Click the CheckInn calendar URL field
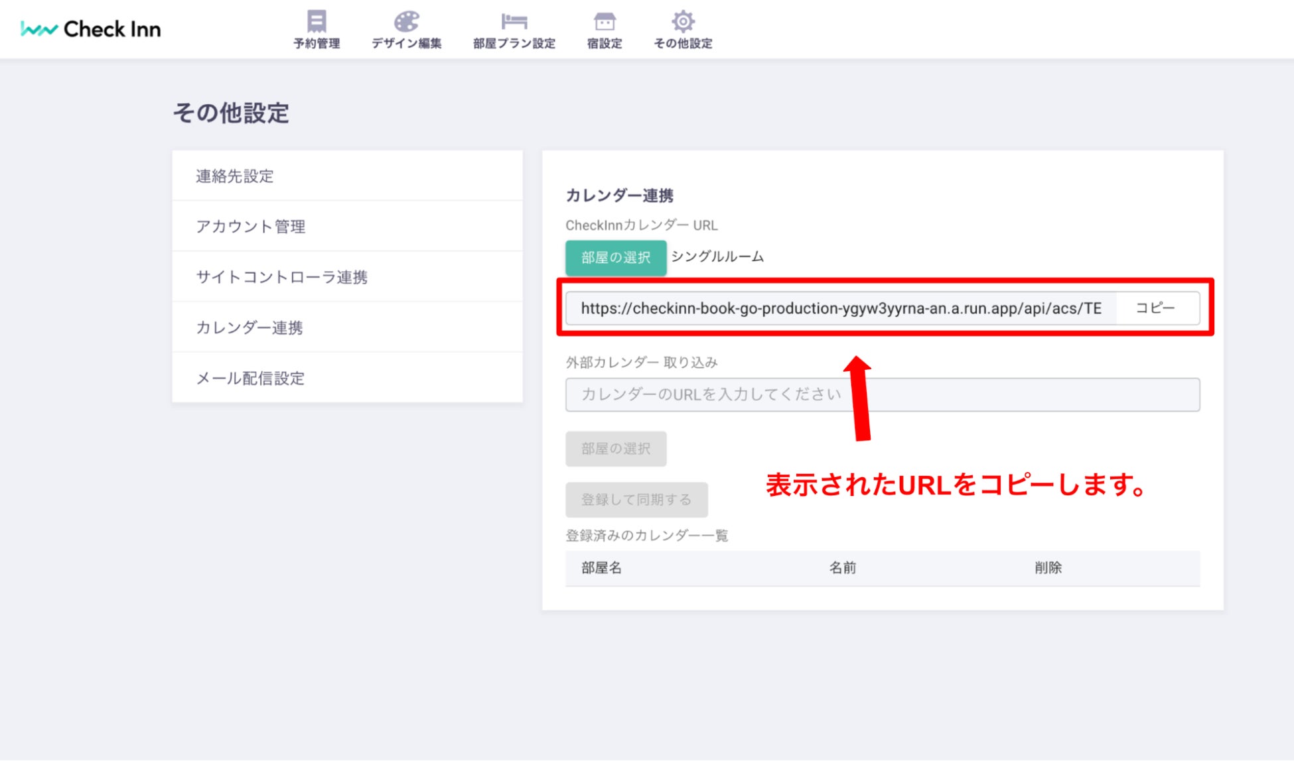 [x=840, y=308]
